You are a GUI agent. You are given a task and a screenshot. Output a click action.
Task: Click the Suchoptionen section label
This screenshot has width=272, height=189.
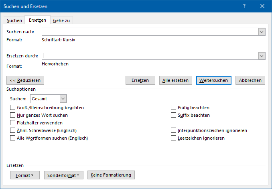pyautogui.click(x=21, y=89)
